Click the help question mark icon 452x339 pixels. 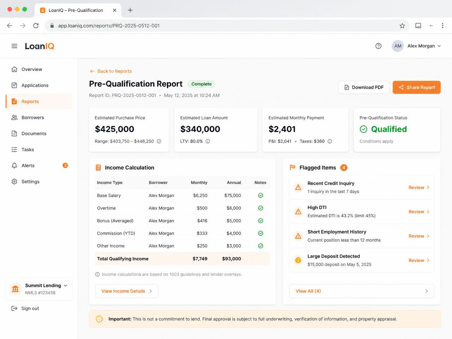pos(379,46)
